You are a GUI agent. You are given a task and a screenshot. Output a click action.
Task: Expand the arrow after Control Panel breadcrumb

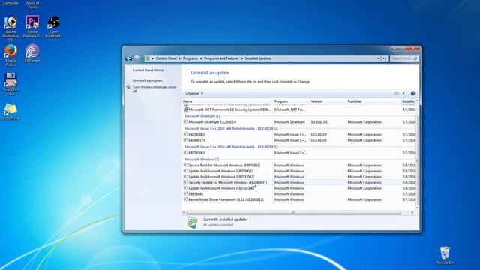pyautogui.click(x=180, y=58)
